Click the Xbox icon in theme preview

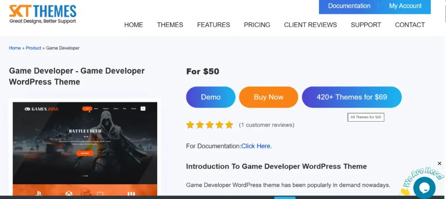point(69,193)
